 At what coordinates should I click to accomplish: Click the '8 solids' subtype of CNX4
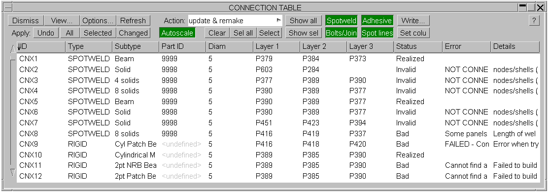[x=127, y=91]
